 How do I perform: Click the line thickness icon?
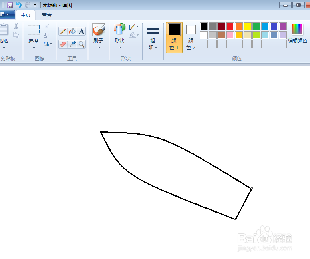click(x=153, y=29)
